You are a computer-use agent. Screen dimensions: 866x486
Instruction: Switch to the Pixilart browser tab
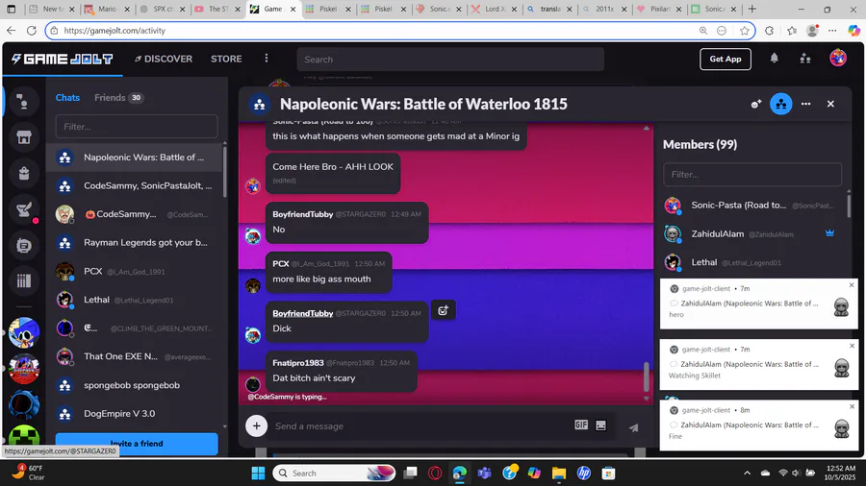coord(659,9)
